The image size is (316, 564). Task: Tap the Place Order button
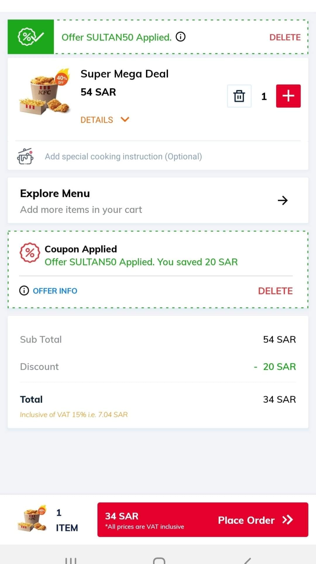(x=202, y=520)
